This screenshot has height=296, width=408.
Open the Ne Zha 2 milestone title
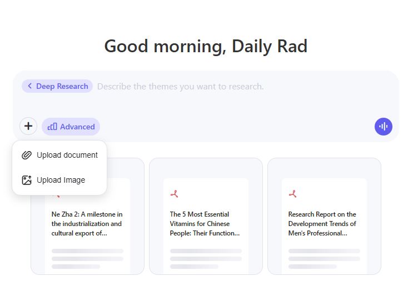click(87, 223)
